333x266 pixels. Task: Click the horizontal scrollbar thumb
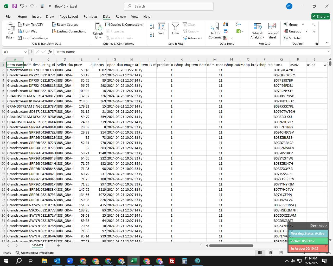231,245
